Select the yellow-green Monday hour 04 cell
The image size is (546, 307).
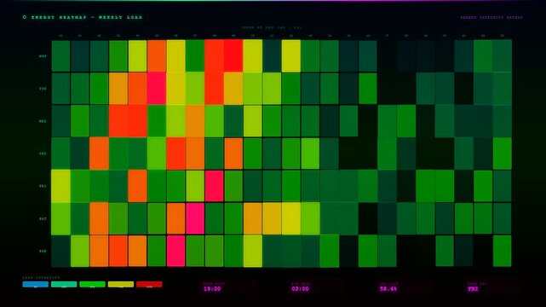[x=137, y=56]
